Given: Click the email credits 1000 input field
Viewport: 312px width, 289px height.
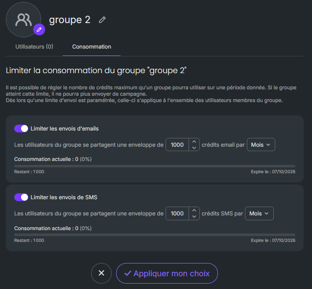Looking at the screenshot, I should point(177,145).
